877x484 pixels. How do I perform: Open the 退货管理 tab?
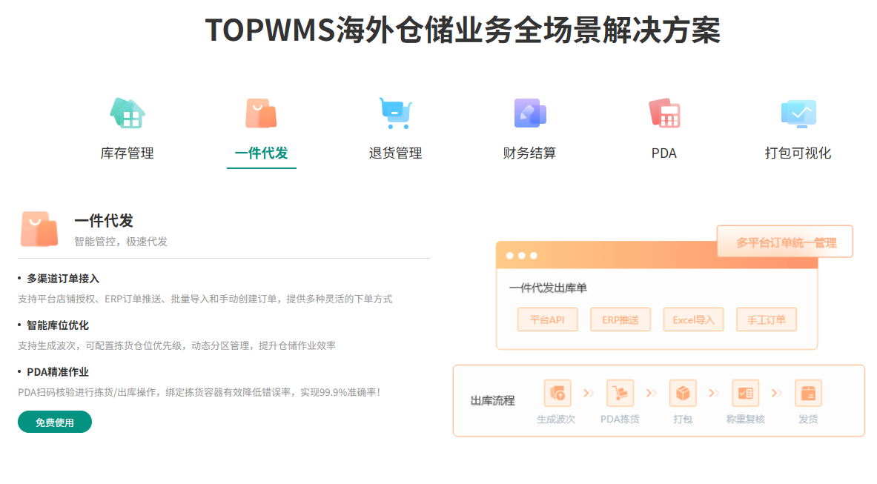click(395, 153)
